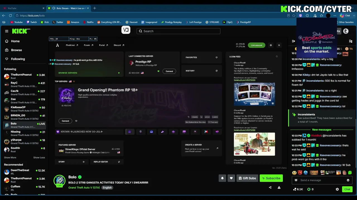Open the Community Spotlight feed image
The image size is (357, 200).
[x=254, y=94]
